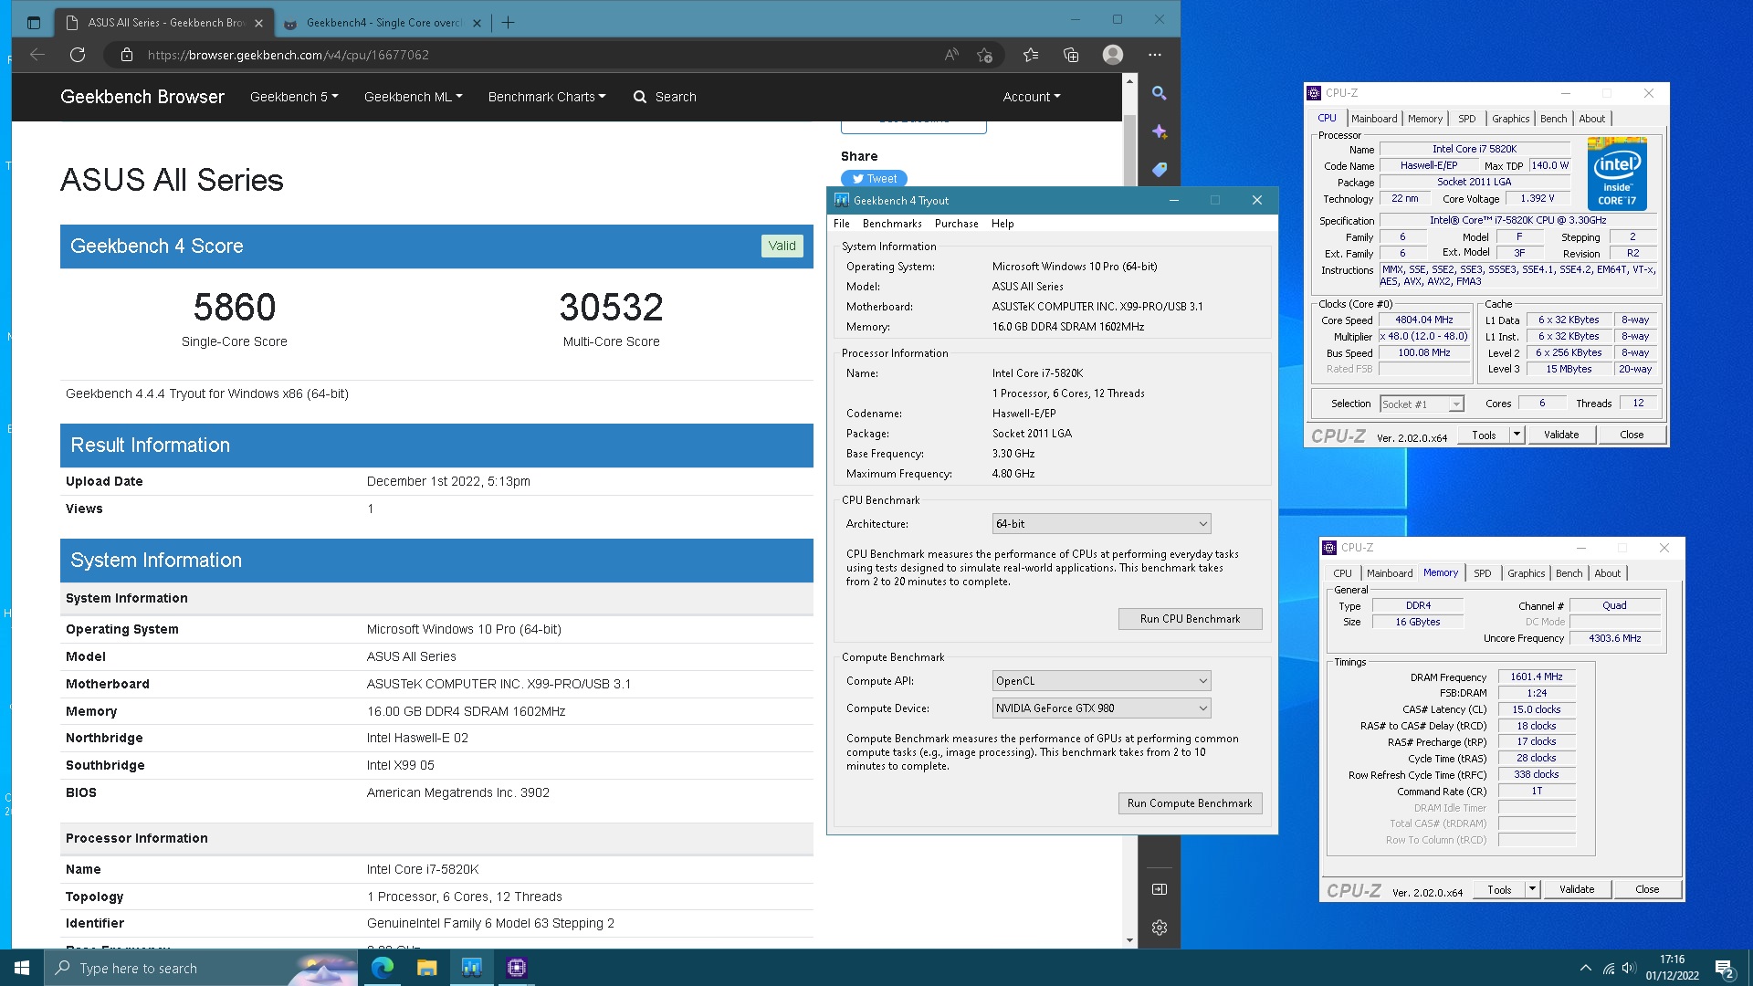This screenshot has width=1753, height=986.
Task: Toggle the sidebar hide panel icon
Action: click(1159, 889)
